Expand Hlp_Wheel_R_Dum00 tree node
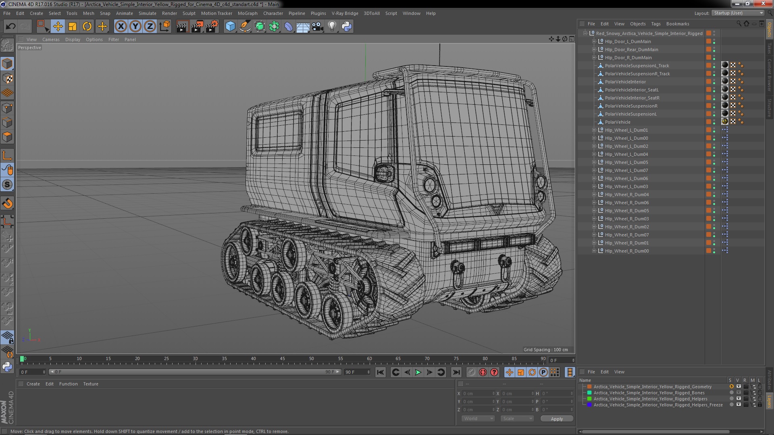This screenshot has height=435, width=774. 594,251
